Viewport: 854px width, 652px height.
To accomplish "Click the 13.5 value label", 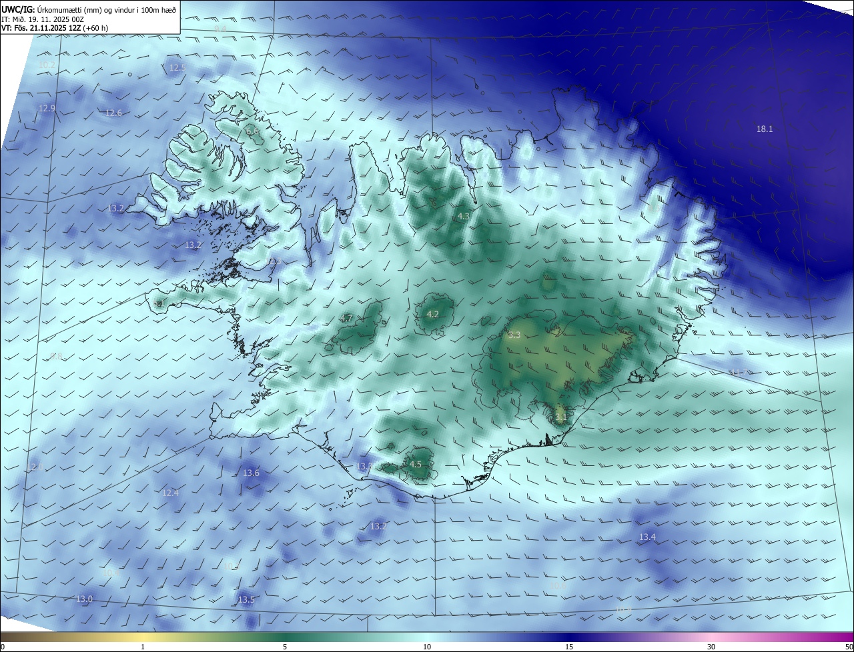I will 246,600.
